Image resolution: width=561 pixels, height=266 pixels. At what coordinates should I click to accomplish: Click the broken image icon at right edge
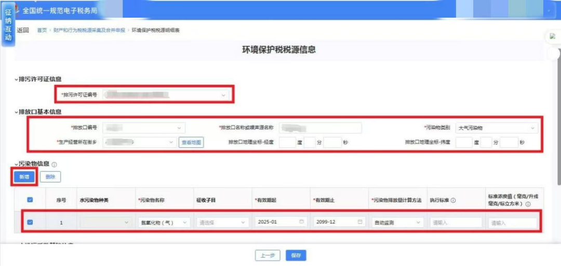(x=553, y=36)
